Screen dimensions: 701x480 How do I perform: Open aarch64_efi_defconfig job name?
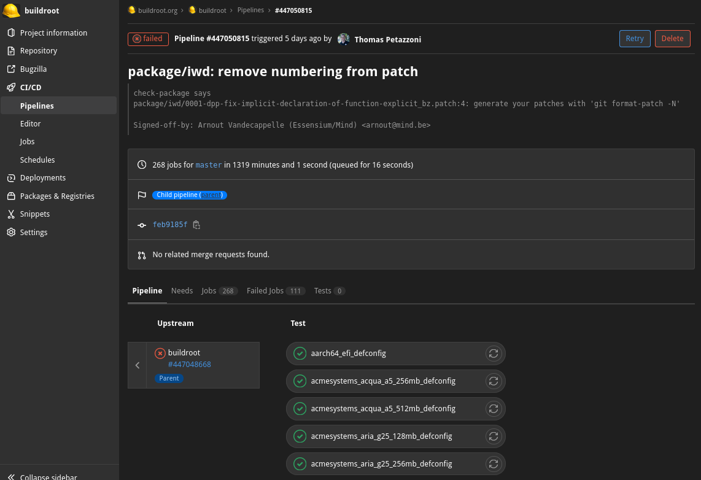coord(348,354)
